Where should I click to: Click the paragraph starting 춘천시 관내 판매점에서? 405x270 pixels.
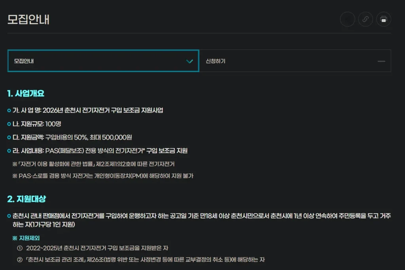click(x=199, y=220)
